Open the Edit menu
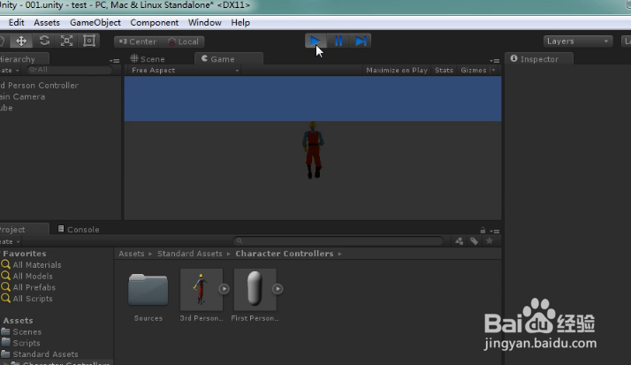The width and height of the screenshot is (631, 365). [x=16, y=22]
